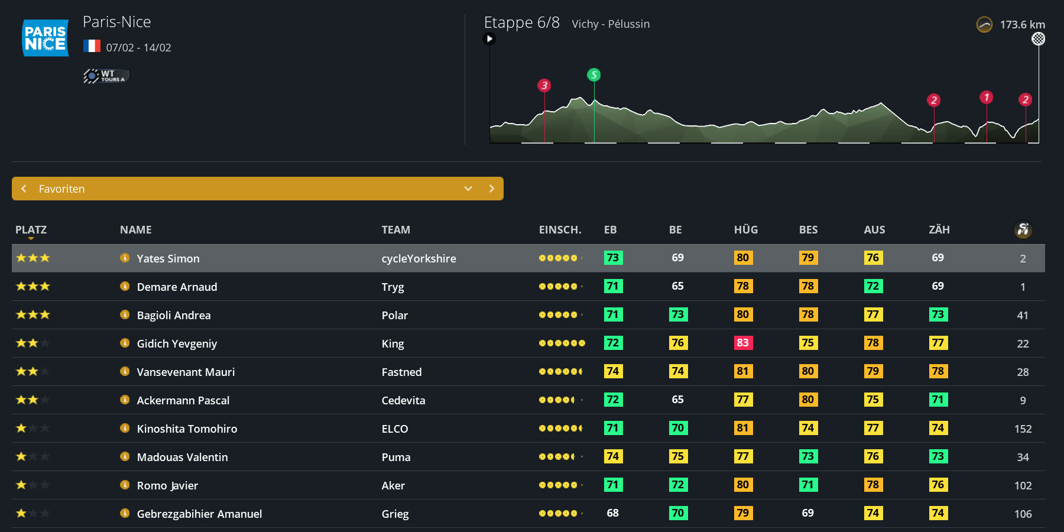Select the category 1 climb marker
Viewport: 1064px width, 532px height.
click(x=986, y=98)
